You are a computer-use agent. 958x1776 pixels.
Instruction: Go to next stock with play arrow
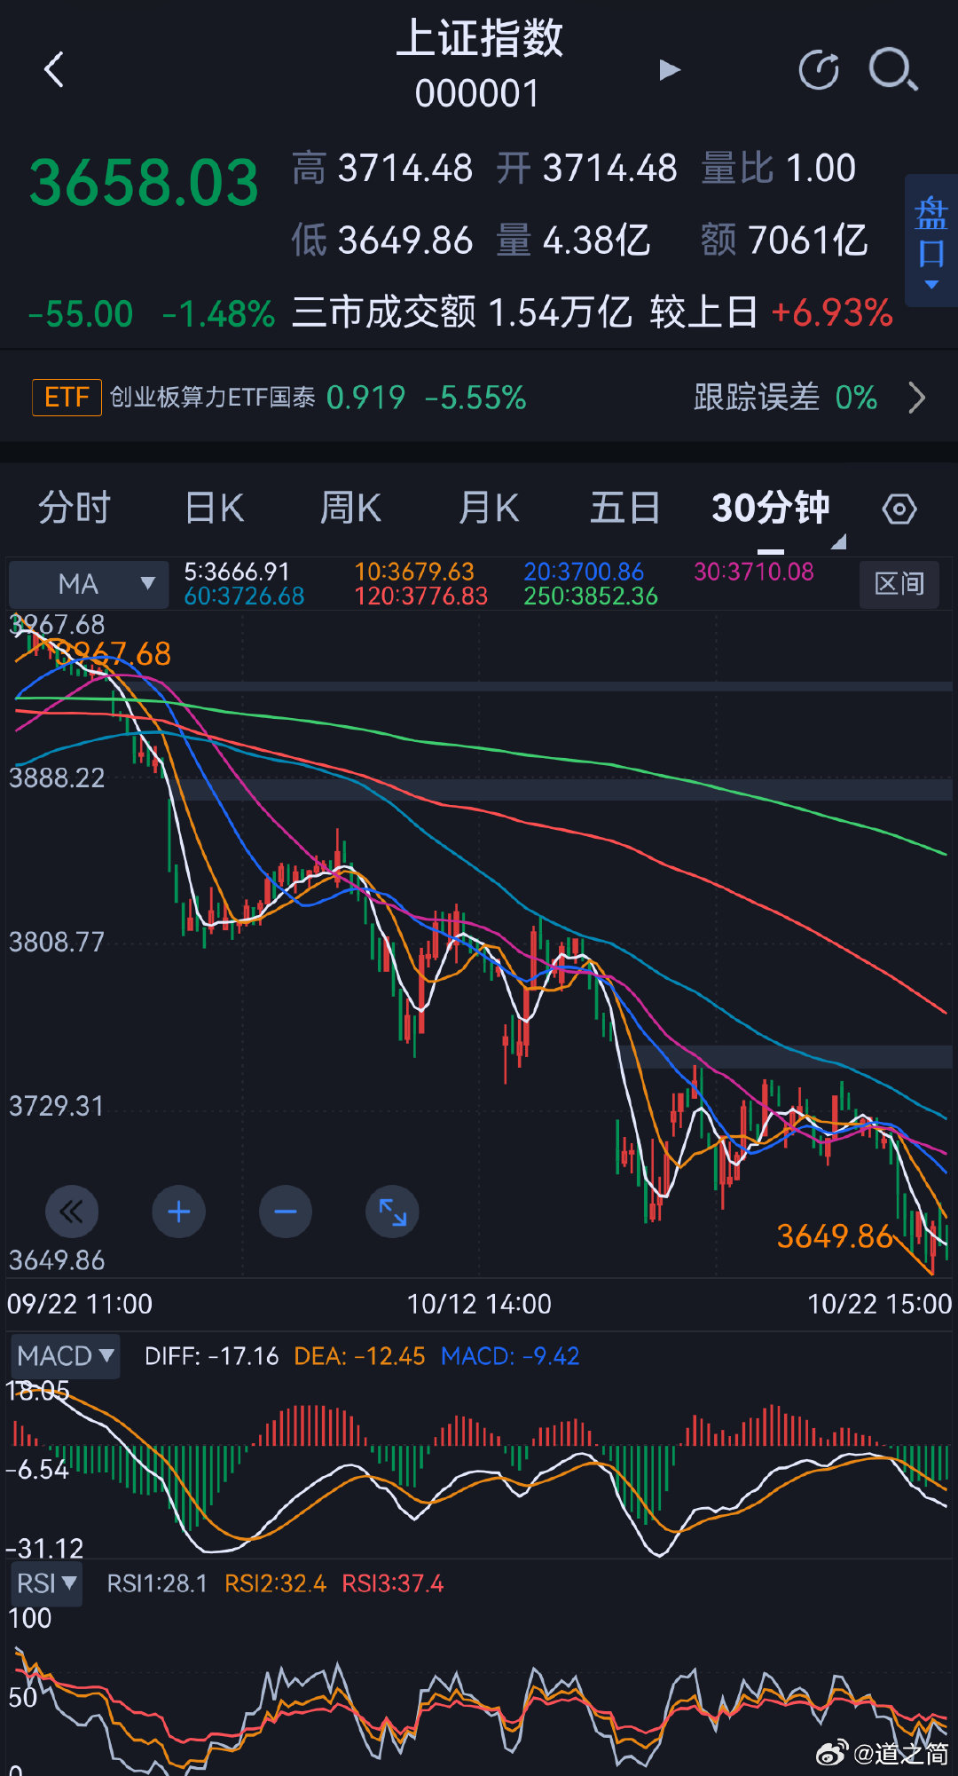[670, 69]
